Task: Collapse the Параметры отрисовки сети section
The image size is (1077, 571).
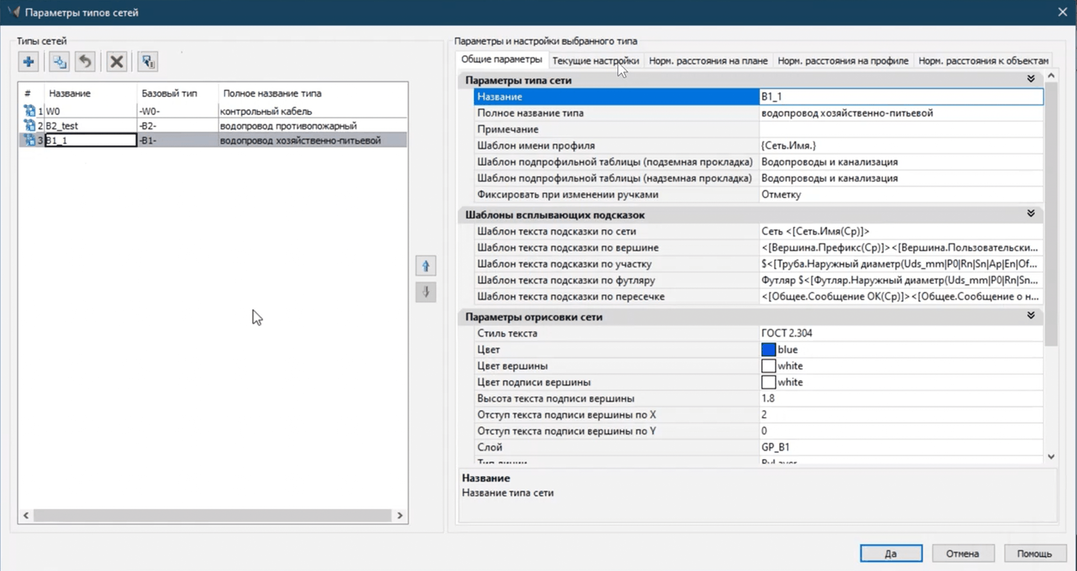Action: click(x=1031, y=316)
